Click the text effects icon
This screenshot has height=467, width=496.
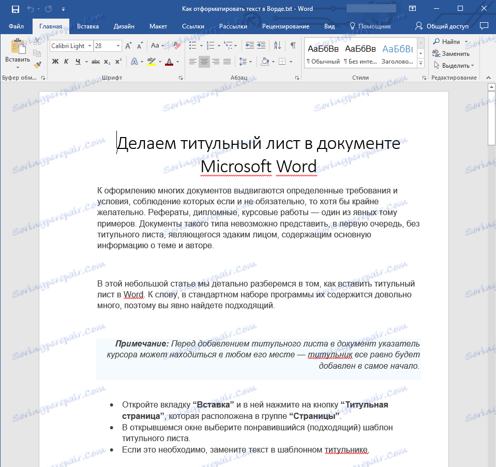click(134, 62)
